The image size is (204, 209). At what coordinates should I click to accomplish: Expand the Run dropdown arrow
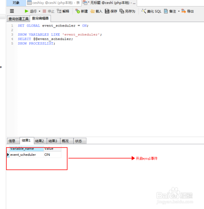40,11
